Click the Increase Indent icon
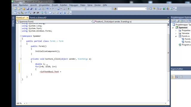The height and width of the screenshot is (107, 191). (38, 13)
